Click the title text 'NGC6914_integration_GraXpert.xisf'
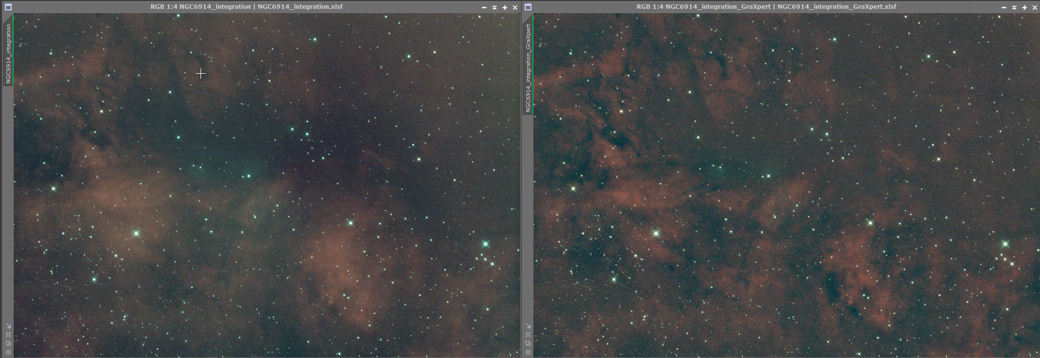The height and width of the screenshot is (358, 1040). pyautogui.click(x=837, y=7)
